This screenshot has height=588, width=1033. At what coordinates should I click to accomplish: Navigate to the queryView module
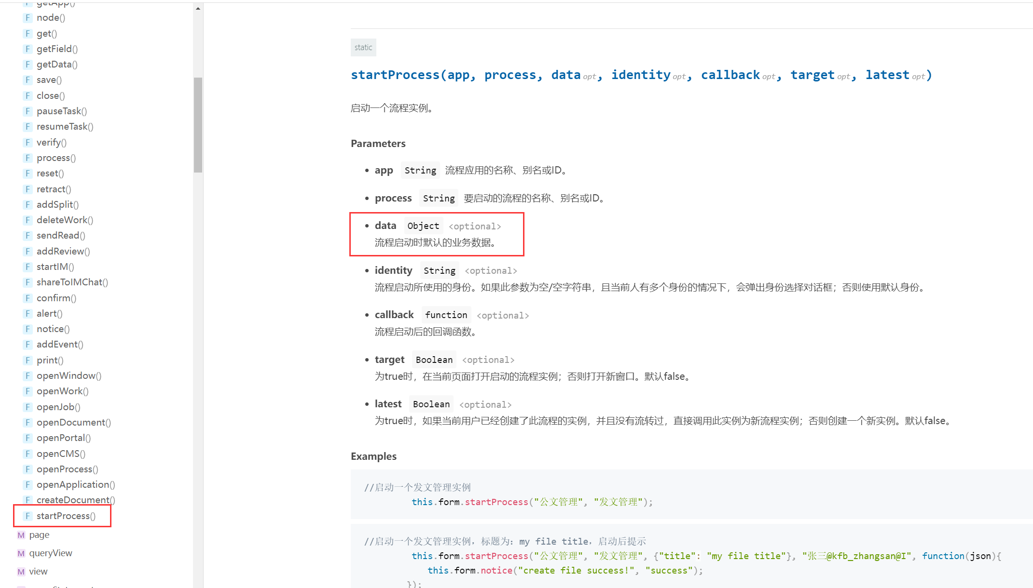(x=51, y=553)
